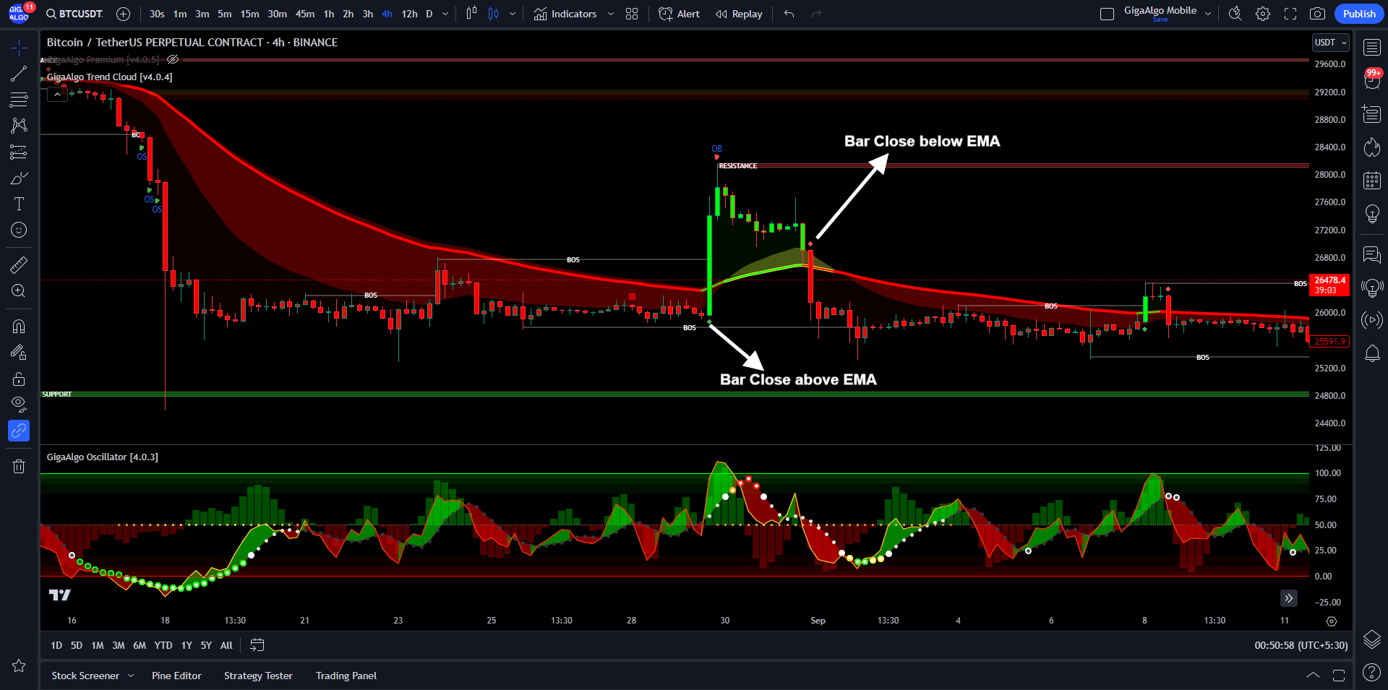
Task: Open the alerts clock panel
Action: click(1372, 81)
